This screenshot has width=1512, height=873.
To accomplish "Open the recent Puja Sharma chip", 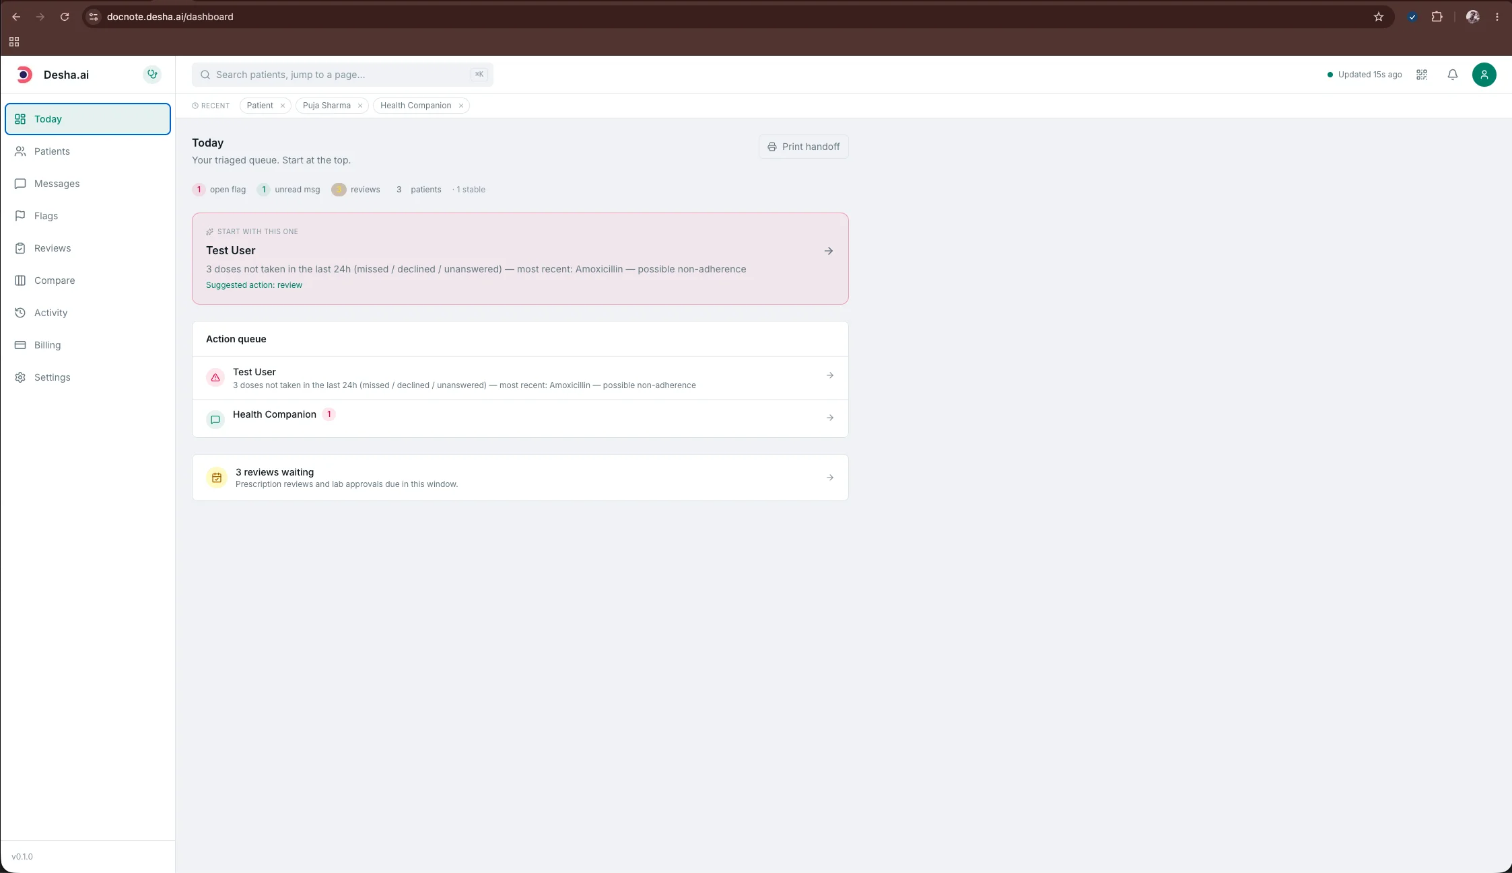I will click(x=327, y=106).
